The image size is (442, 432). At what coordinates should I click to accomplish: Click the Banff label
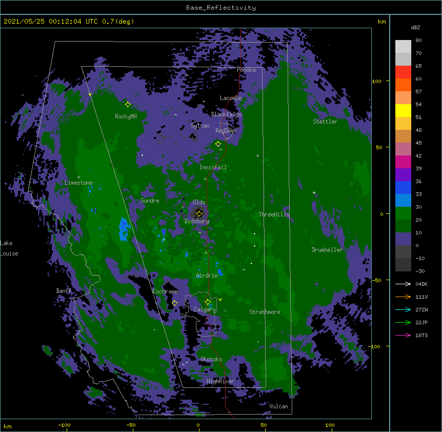point(64,291)
